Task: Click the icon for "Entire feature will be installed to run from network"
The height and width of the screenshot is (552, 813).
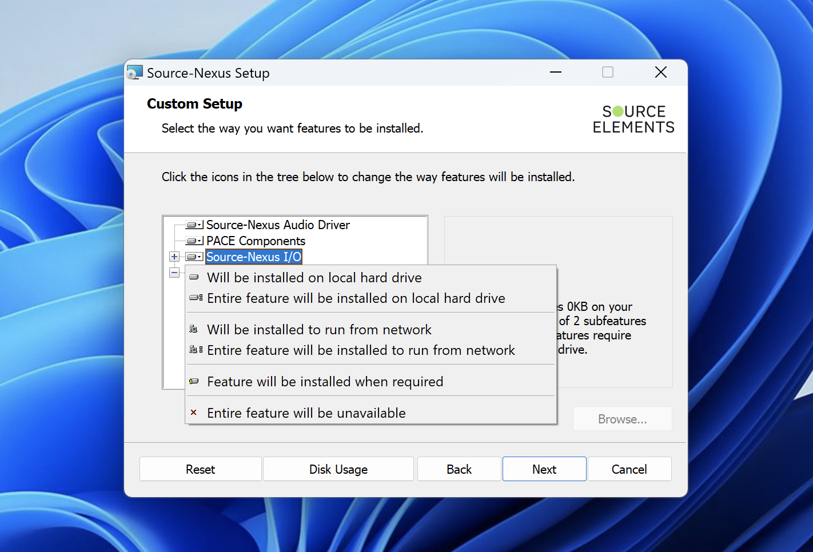Action: tap(196, 350)
